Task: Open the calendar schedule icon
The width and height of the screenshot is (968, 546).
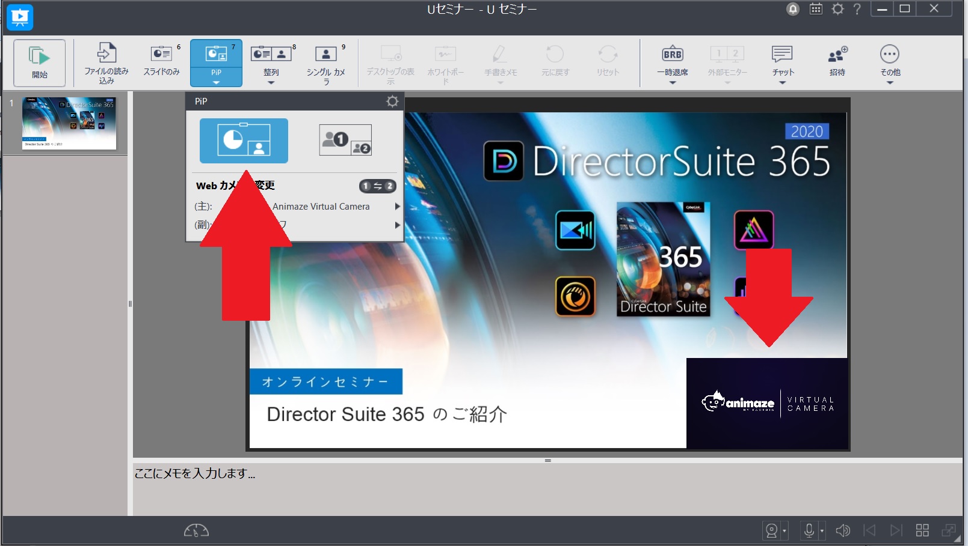Action: (816, 9)
